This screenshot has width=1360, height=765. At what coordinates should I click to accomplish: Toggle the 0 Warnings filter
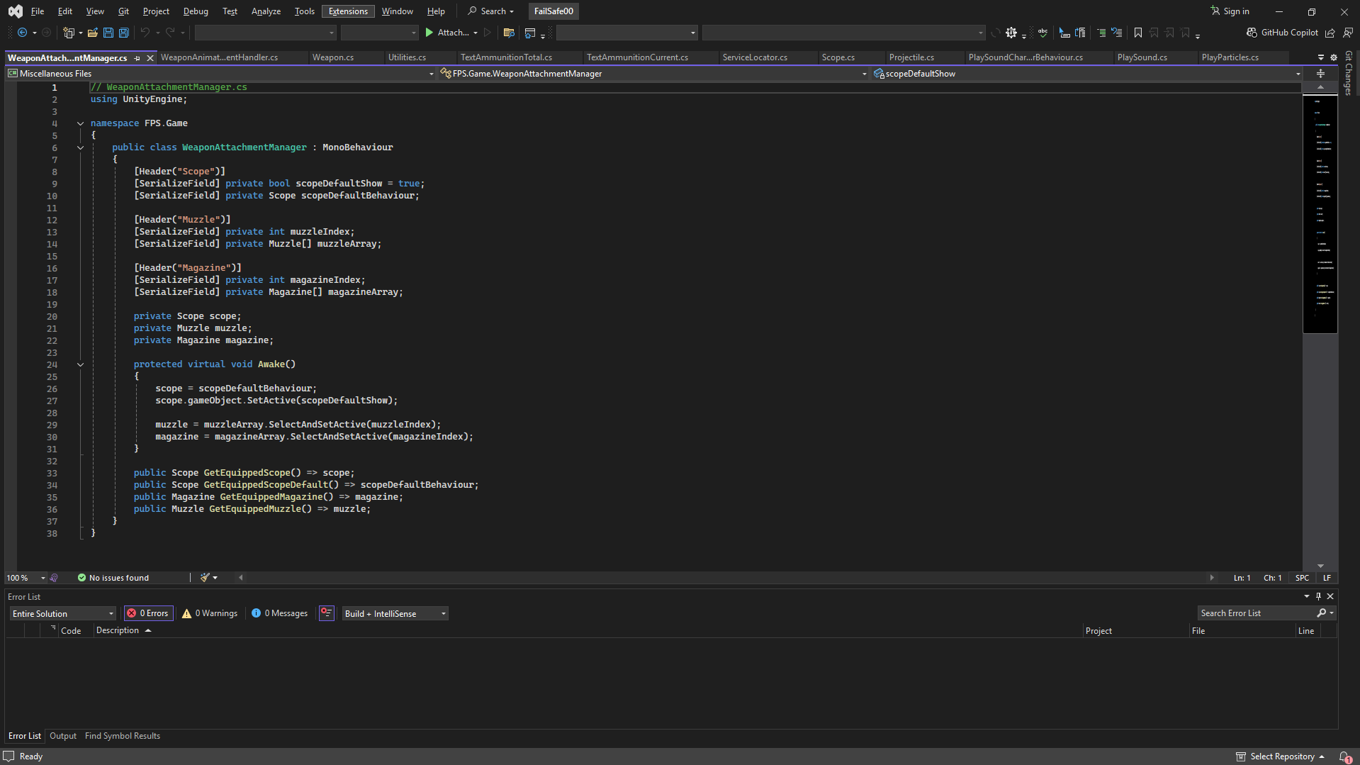tap(210, 613)
